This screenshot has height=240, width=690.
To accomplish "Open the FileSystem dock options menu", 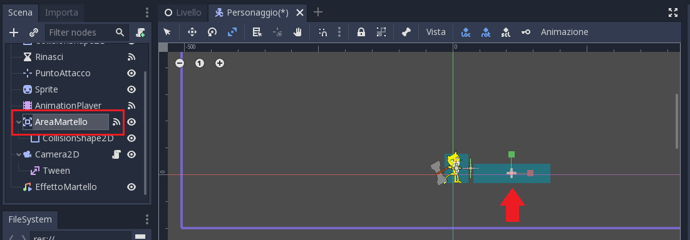I will click(x=147, y=219).
